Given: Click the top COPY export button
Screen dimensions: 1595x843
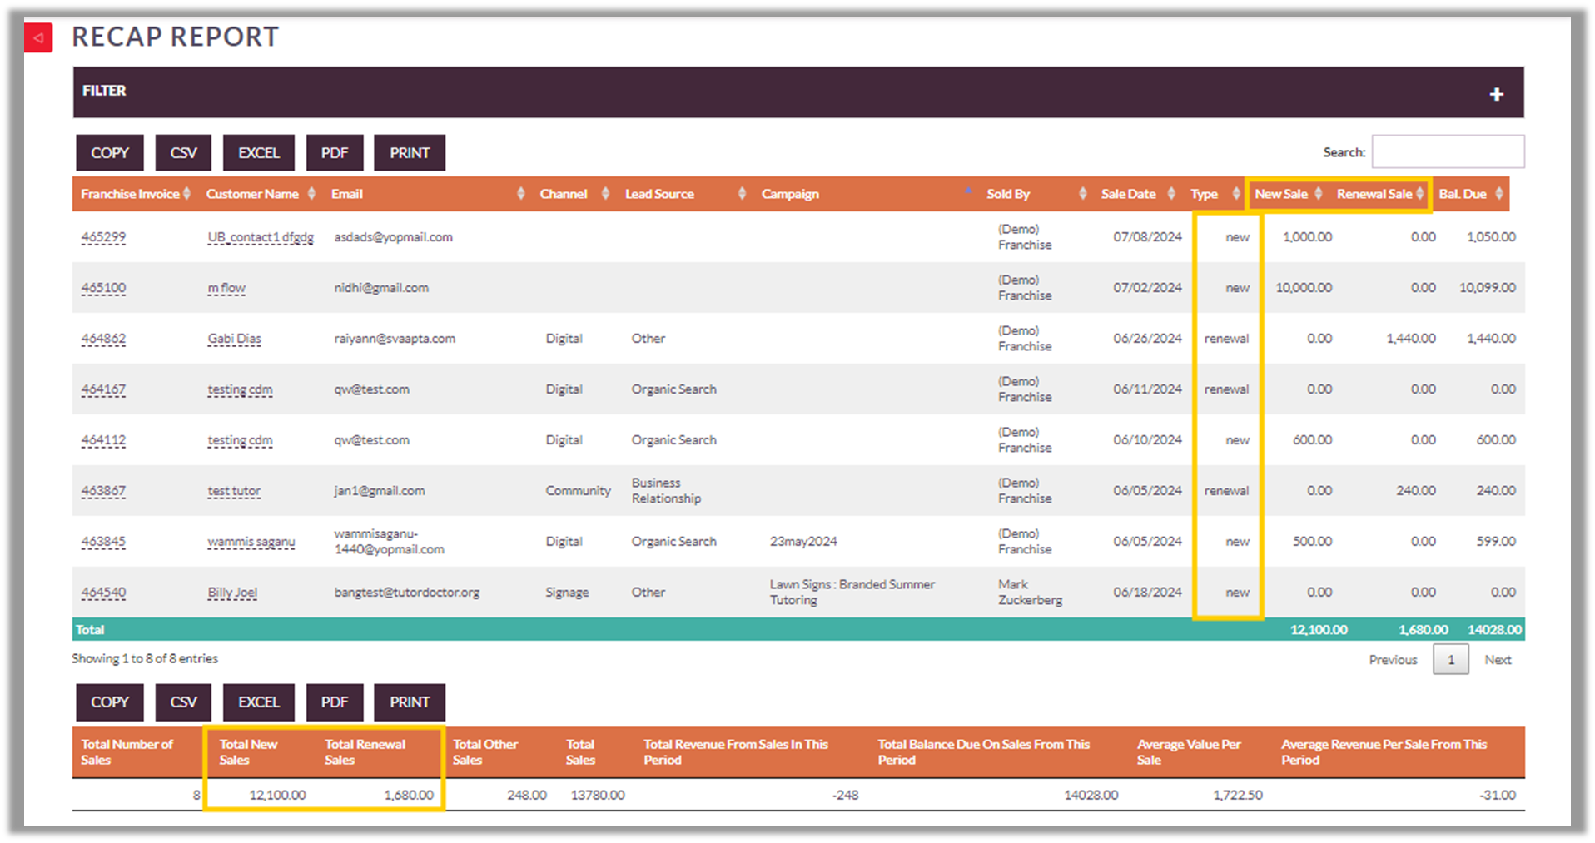Looking at the screenshot, I should point(110,153).
